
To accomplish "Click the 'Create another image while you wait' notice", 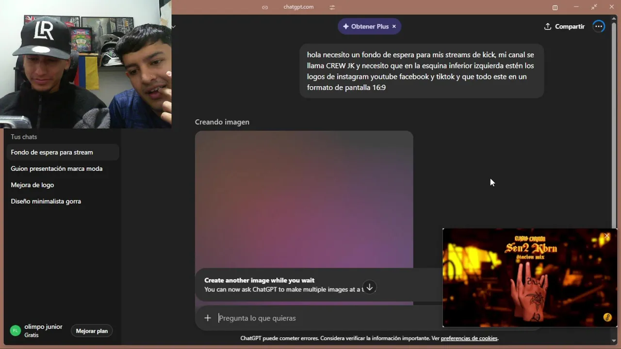I will 318,285.
